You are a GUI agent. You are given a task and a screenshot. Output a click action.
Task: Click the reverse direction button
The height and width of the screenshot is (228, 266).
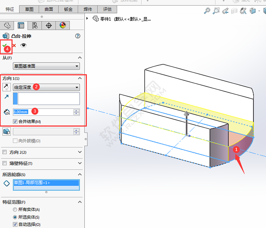pyautogui.click(x=6, y=87)
